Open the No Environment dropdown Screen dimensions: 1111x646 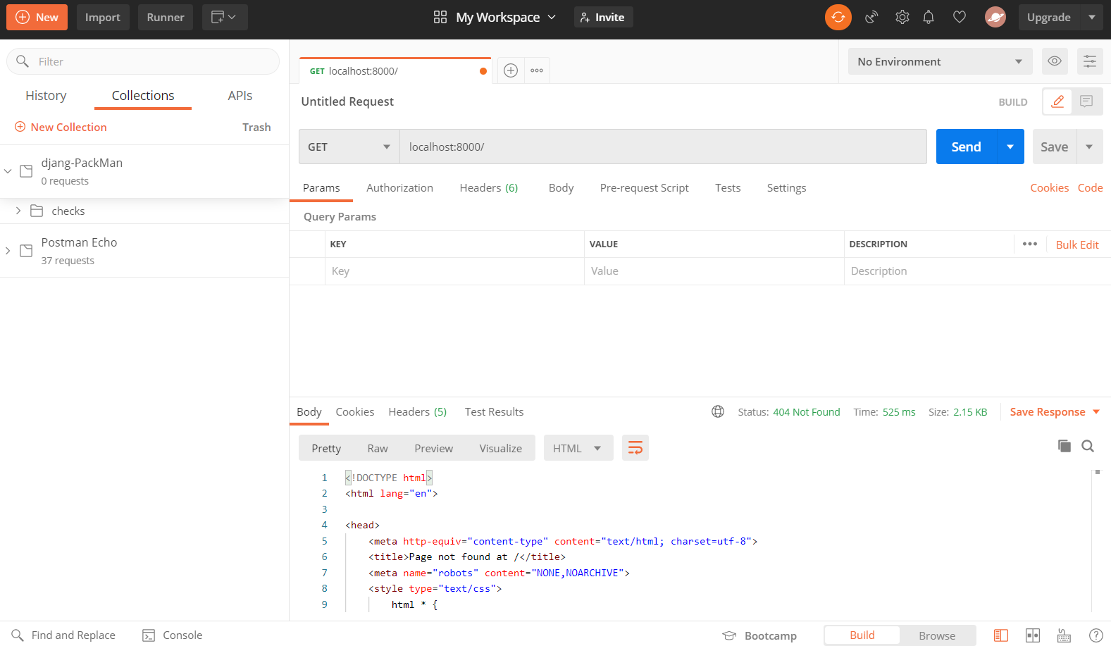(940, 61)
